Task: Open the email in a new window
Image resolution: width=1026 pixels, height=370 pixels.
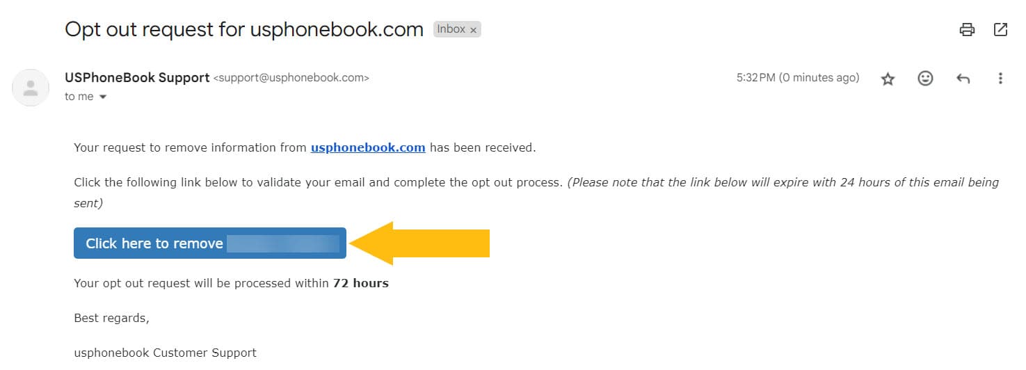Action: coord(1000,29)
